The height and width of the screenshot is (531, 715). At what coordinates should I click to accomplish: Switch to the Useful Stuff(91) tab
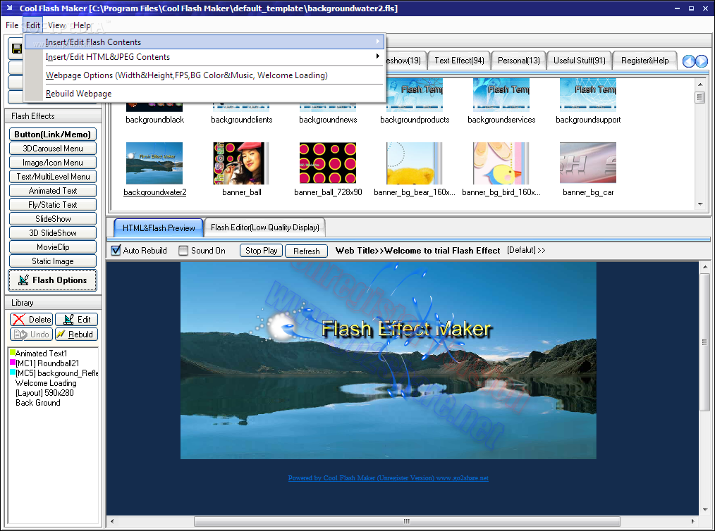[x=579, y=61]
